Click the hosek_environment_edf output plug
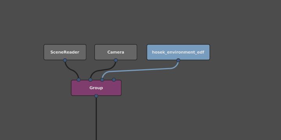281x140 pixels. pos(178,60)
